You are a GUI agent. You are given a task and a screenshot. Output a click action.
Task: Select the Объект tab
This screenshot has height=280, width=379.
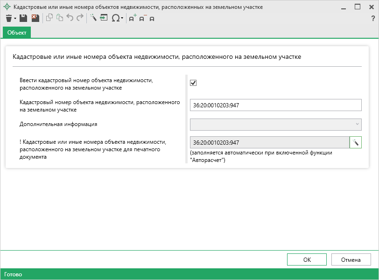point(17,32)
